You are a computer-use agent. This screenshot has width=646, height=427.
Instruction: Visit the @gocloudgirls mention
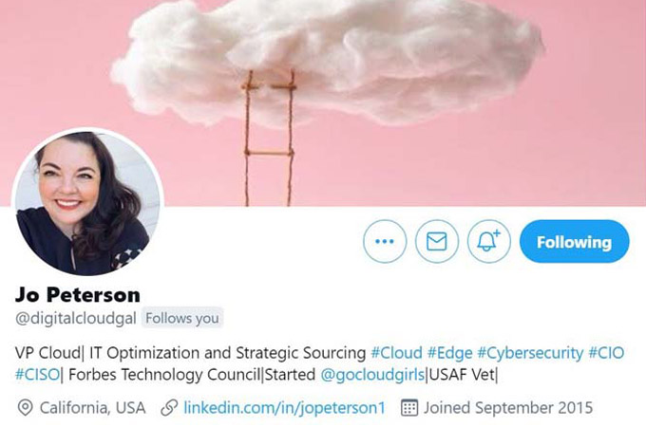[x=372, y=375]
